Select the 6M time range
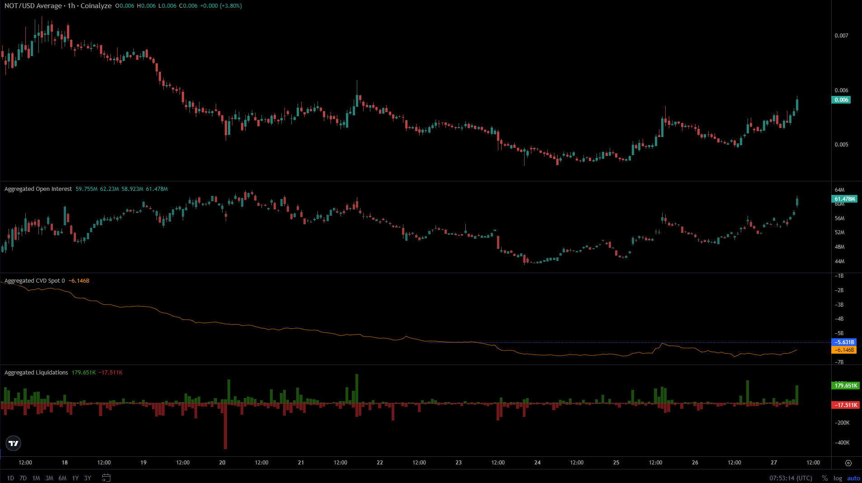This screenshot has width=862, height=483. click(62, 478)
